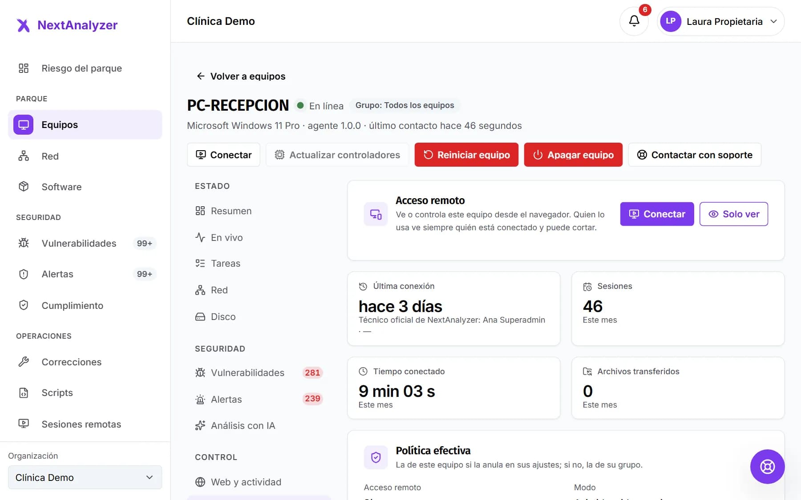Open the Organización Clínica Demo dropdown

point(85,477)
